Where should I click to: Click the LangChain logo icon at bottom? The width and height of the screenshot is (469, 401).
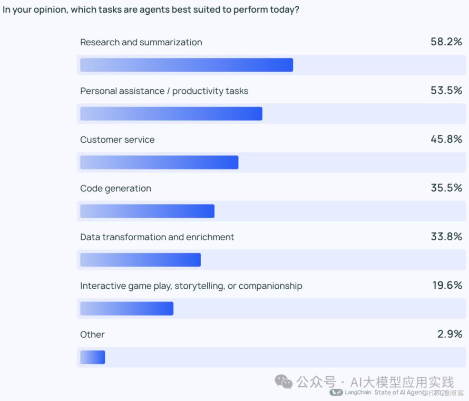click(x=336, y=393)
